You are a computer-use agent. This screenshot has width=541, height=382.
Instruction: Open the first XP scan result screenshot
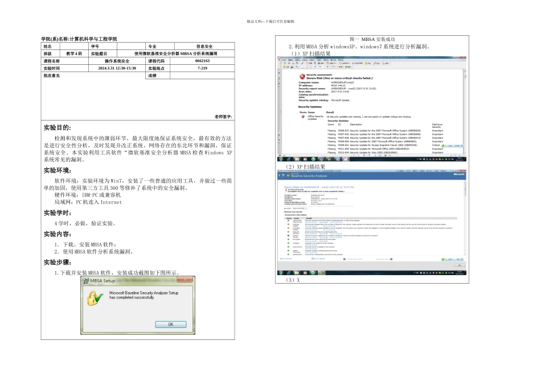(372, 109)
